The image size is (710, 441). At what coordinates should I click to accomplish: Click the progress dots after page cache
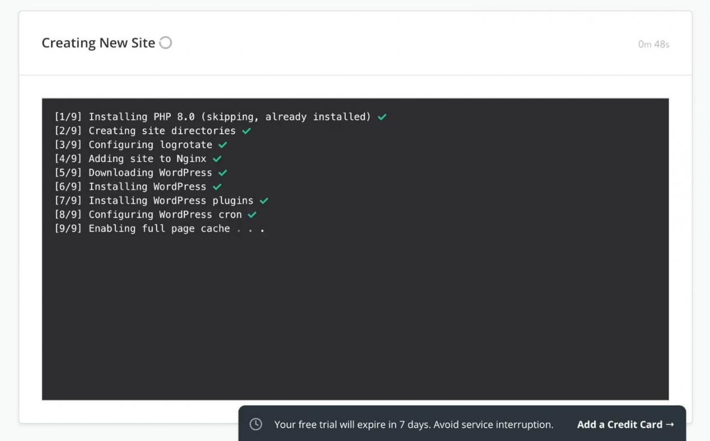[250, 230]
